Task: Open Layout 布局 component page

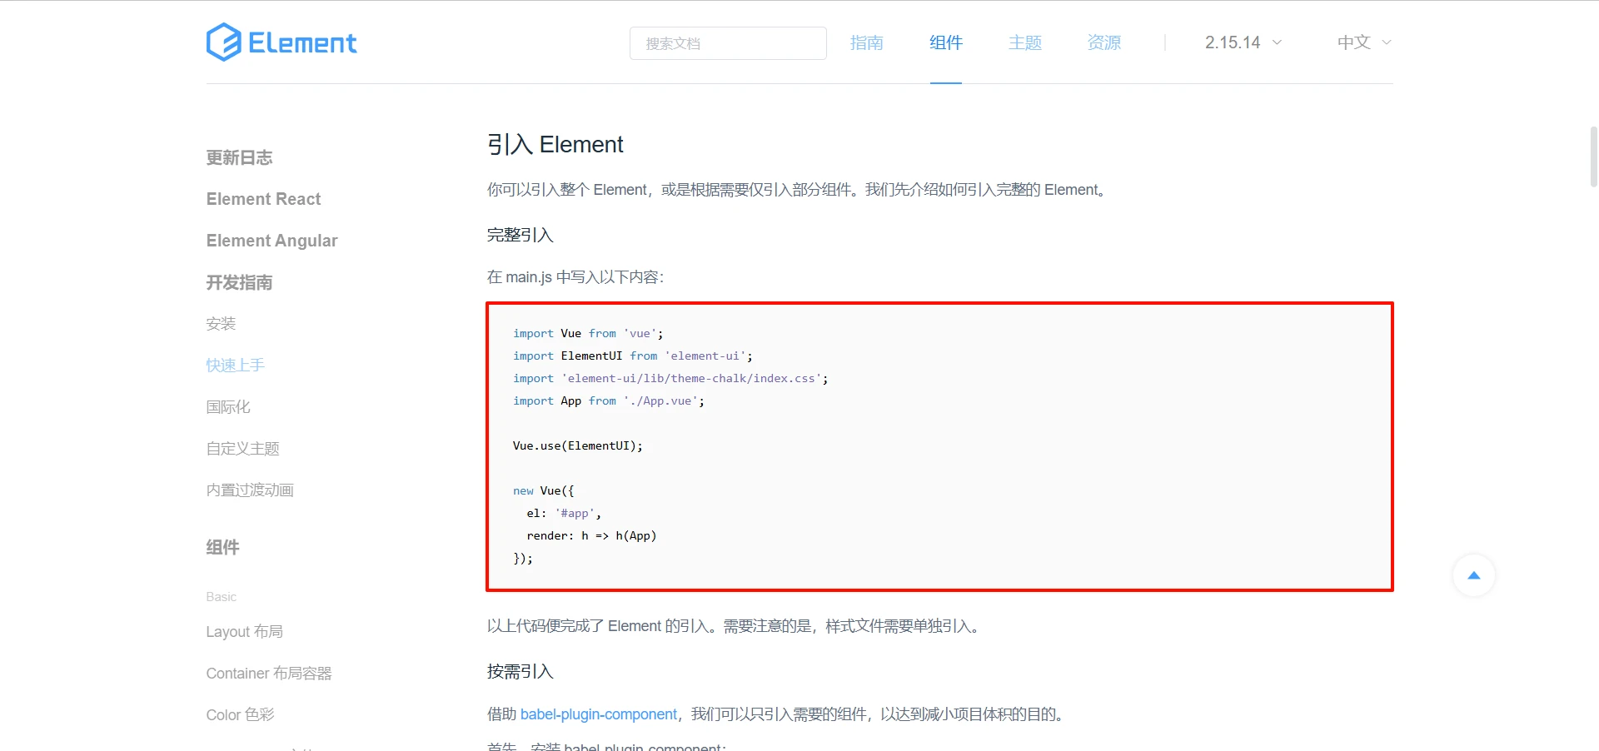Action: [x=244, y=632]
